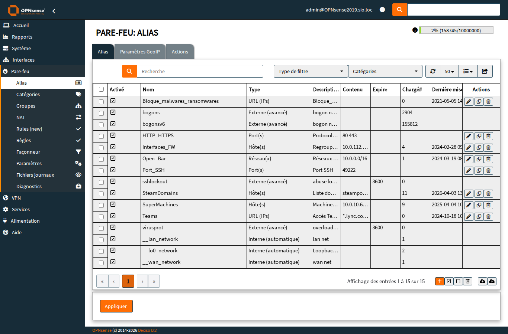Click into the Recherche search field
This screenshot has width=508, height=334.
point(200,71)
